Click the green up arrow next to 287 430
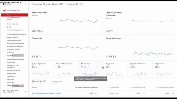The width and height of the screenshot is (177, 99). (x=43, y=31)
